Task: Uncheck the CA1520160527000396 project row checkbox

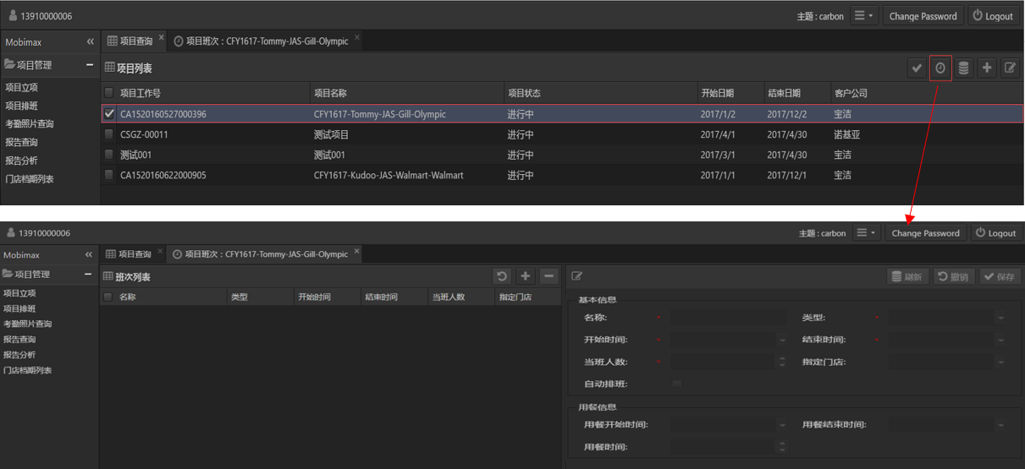Action: tap(108, 114)
